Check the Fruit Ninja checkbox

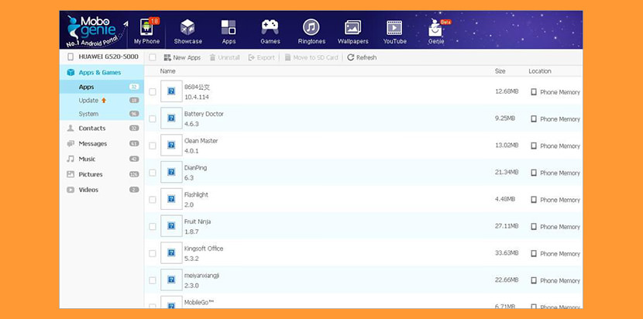pyautogui.click(x=153, y=226)
